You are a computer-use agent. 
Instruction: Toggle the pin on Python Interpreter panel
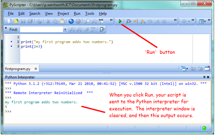click(204, 77)
